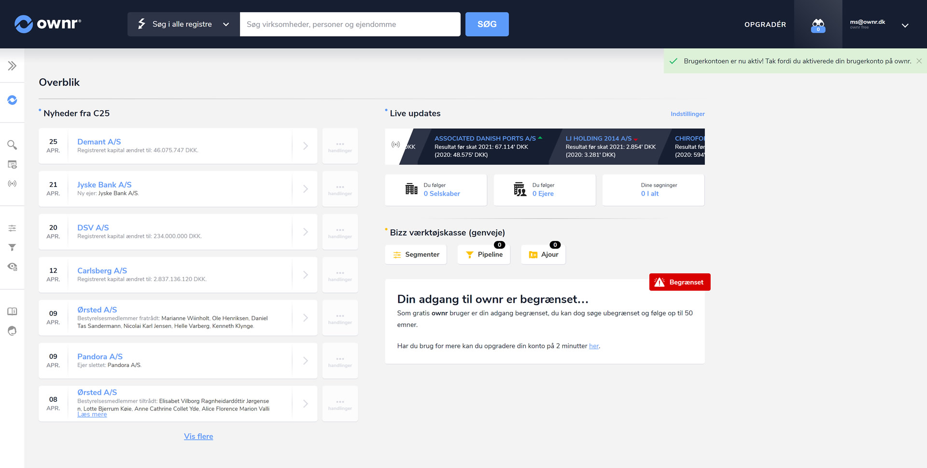Expand Jyske Bank A/S row chevron
The width and height of the screenshot is (927, 468).
[305, 189]
